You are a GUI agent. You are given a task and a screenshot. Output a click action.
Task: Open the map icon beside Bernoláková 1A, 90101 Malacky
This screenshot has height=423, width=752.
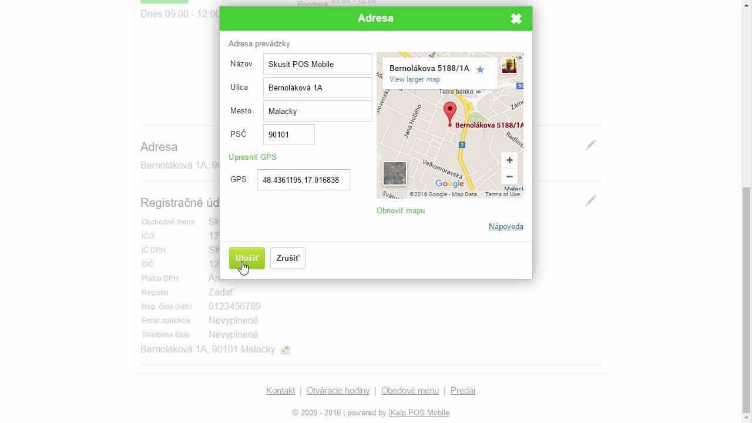(x=286, y=350)
